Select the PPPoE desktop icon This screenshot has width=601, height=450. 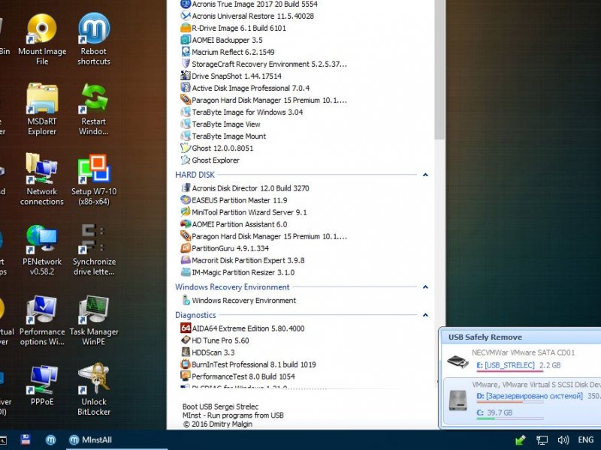[x=42, y=385]
